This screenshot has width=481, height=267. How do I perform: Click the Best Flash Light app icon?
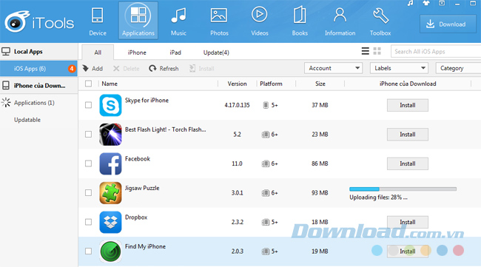click(x=110, y=135)
